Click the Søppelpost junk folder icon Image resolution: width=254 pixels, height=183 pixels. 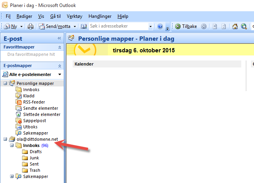coord(19,121)
